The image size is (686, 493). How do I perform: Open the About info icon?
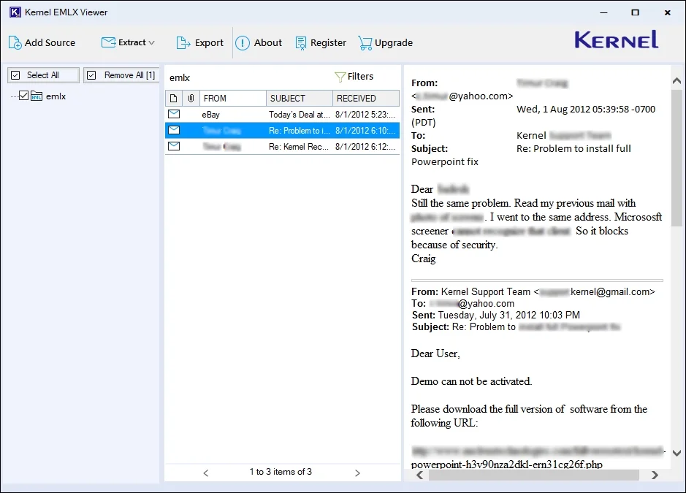pyautogui.click(x=243, y=43)
